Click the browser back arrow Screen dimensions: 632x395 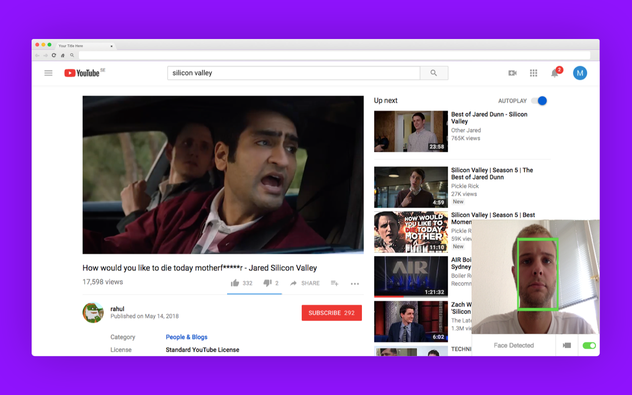(x=38, y=55)
